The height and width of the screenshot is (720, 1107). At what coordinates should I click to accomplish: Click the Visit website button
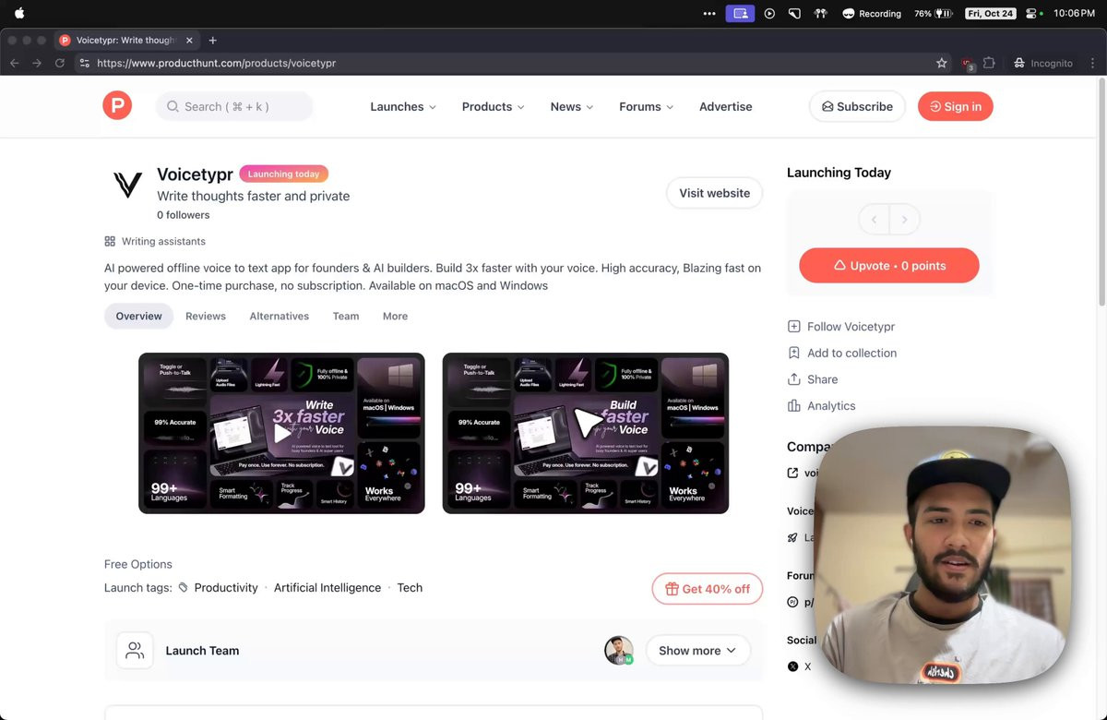click(714, 193)
